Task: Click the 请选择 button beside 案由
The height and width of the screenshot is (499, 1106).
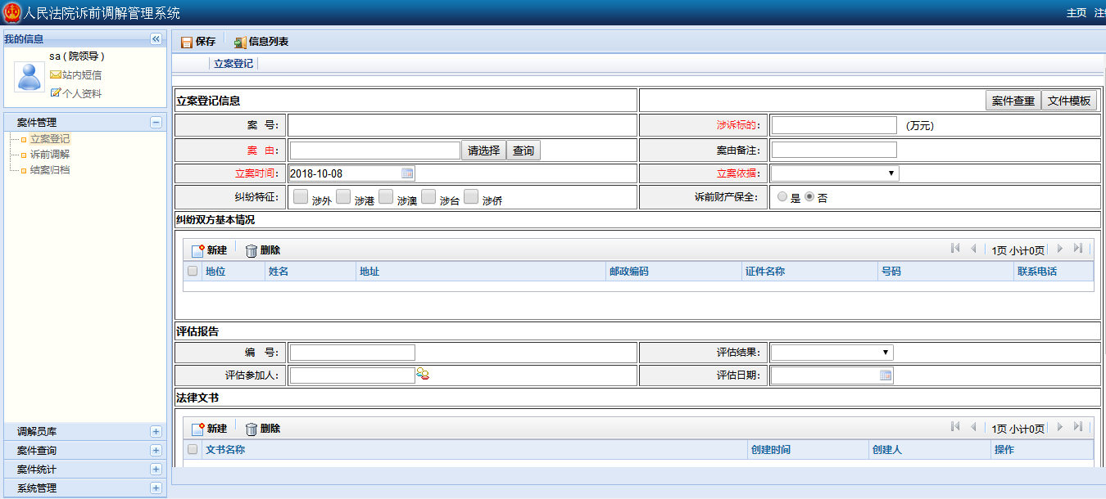Action: (x=483, y=151)
